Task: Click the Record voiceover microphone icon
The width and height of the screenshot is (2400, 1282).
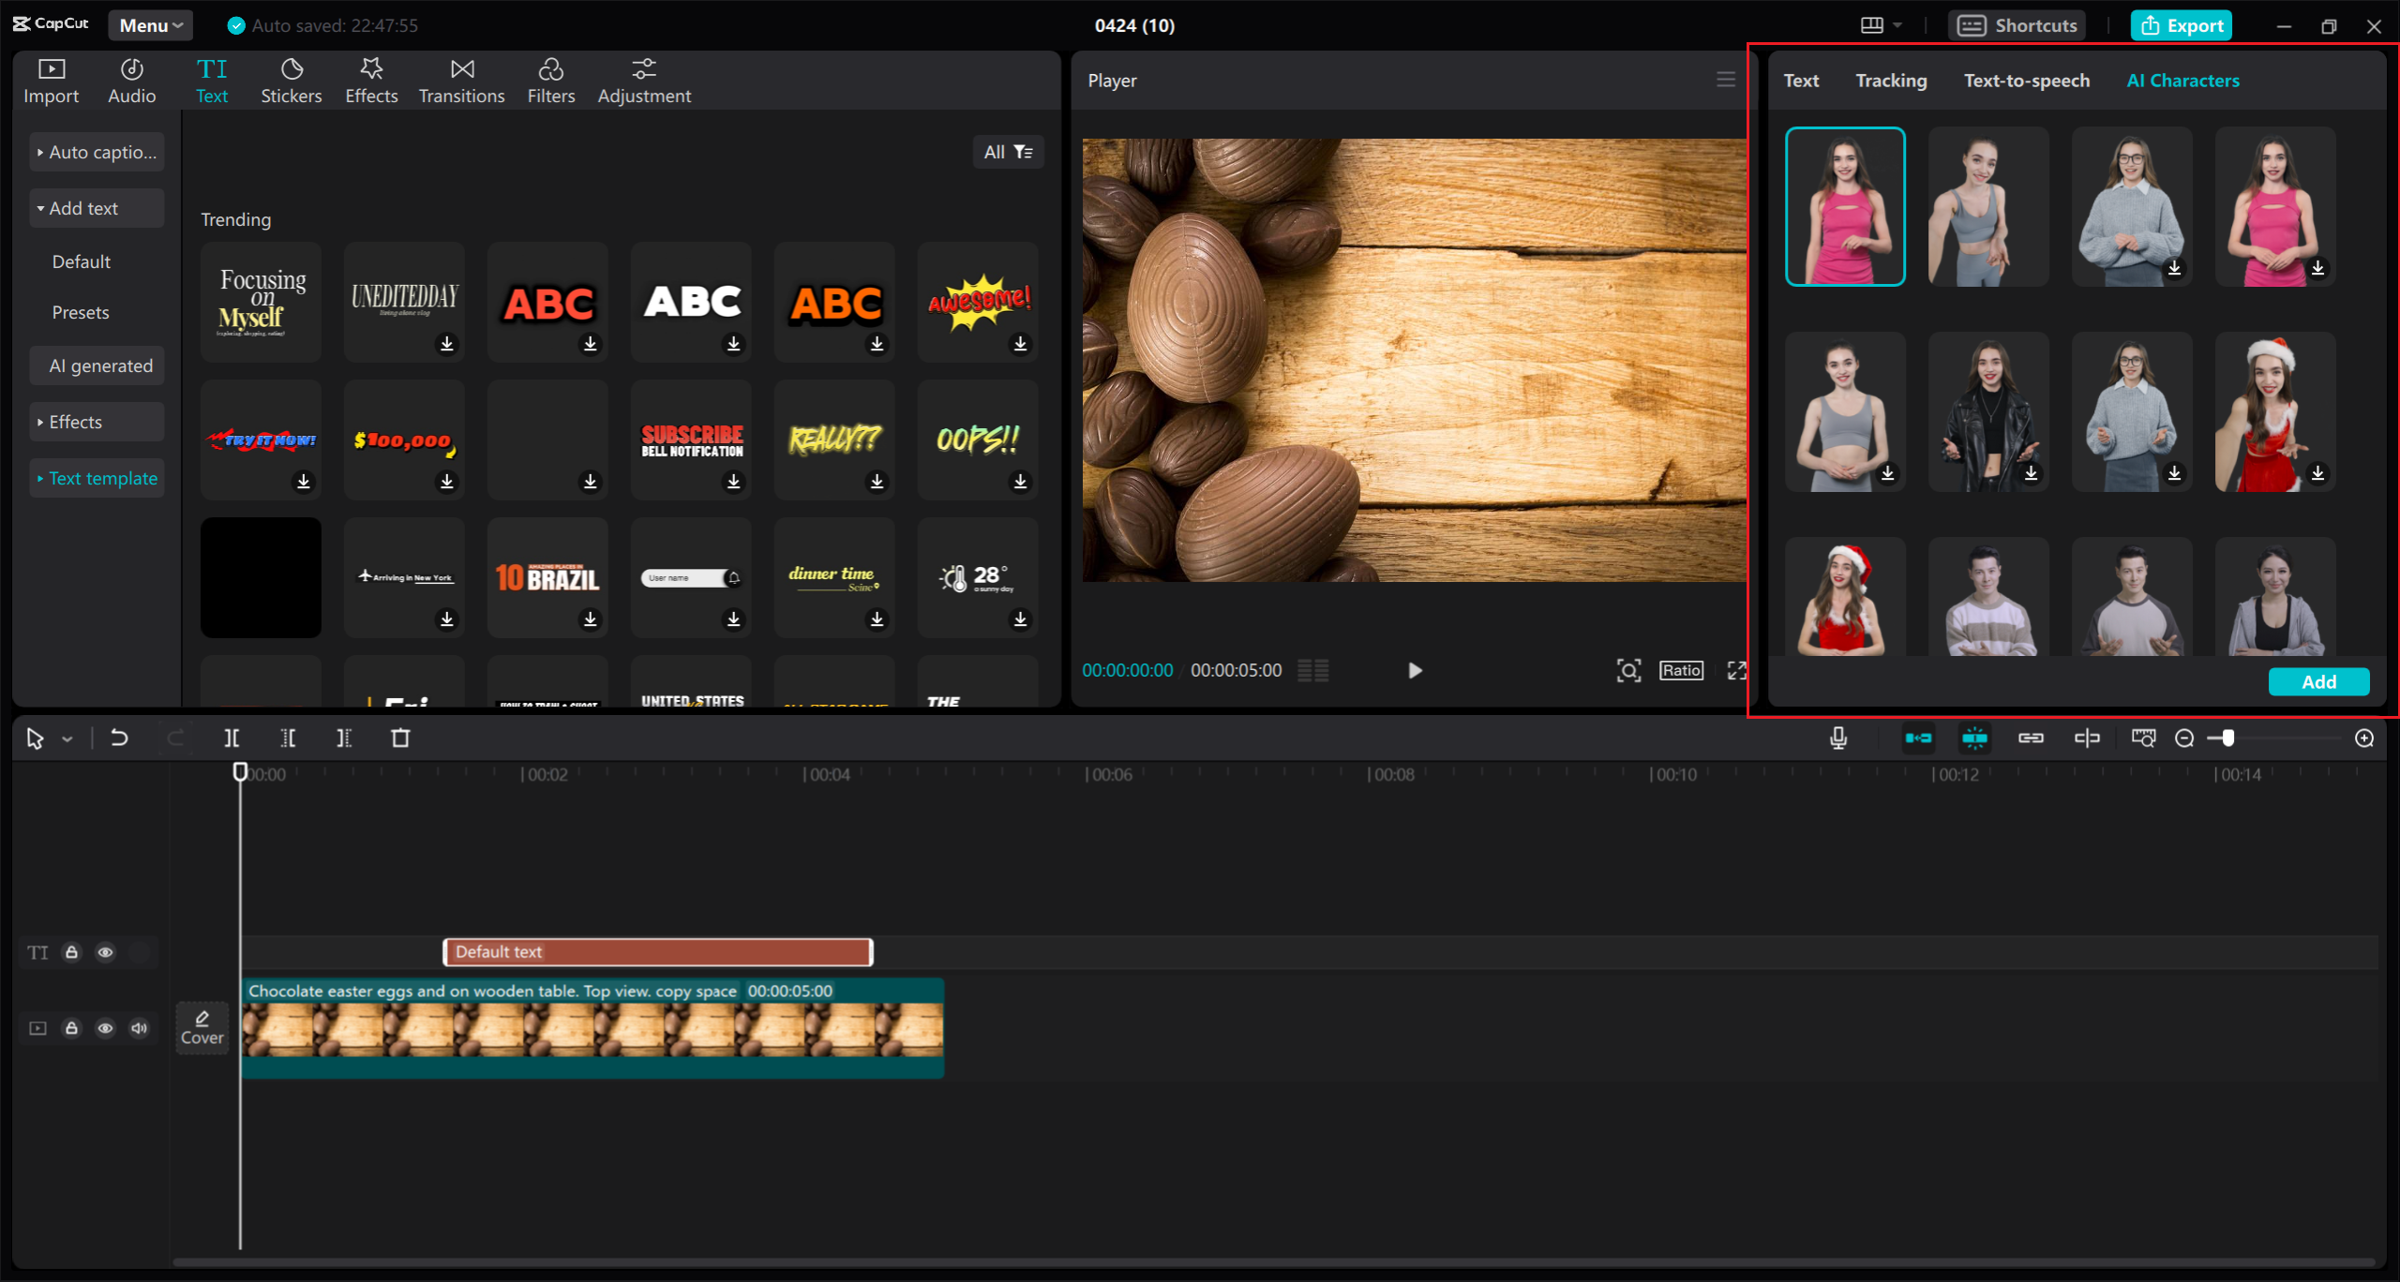Action: (1838, 738)
